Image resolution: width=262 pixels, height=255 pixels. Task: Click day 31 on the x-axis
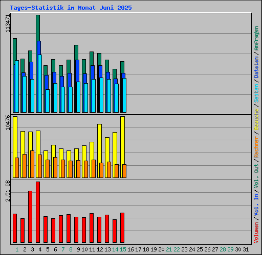(x=246, y=249)
